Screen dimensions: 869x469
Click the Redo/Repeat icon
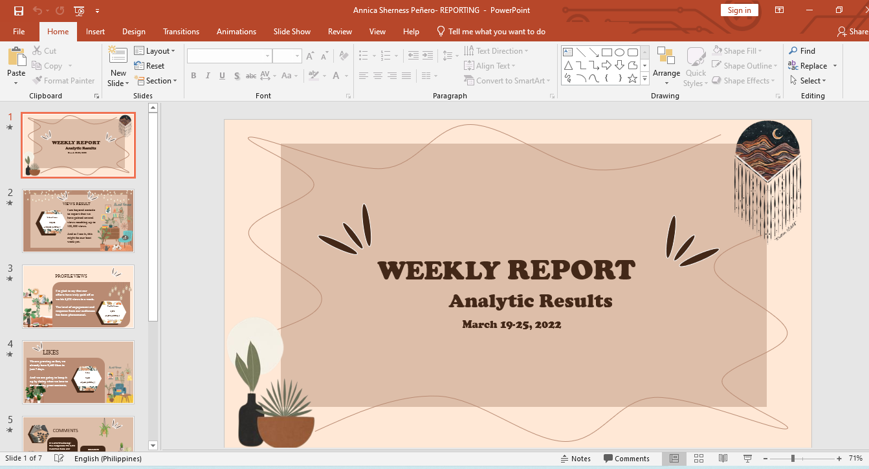(60, 10)
